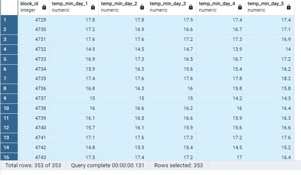Select row number 12 header

(9, 128)
